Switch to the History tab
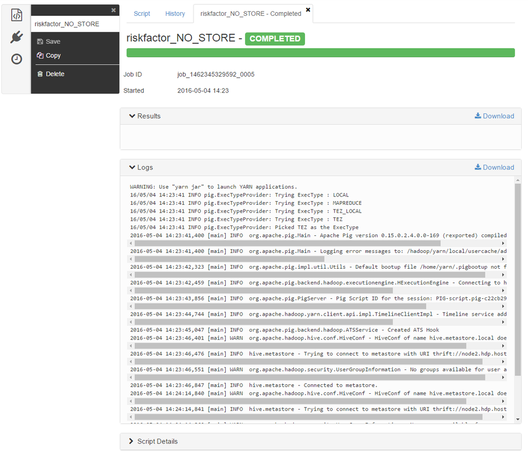The image size is (528, 455). [175, 14]
